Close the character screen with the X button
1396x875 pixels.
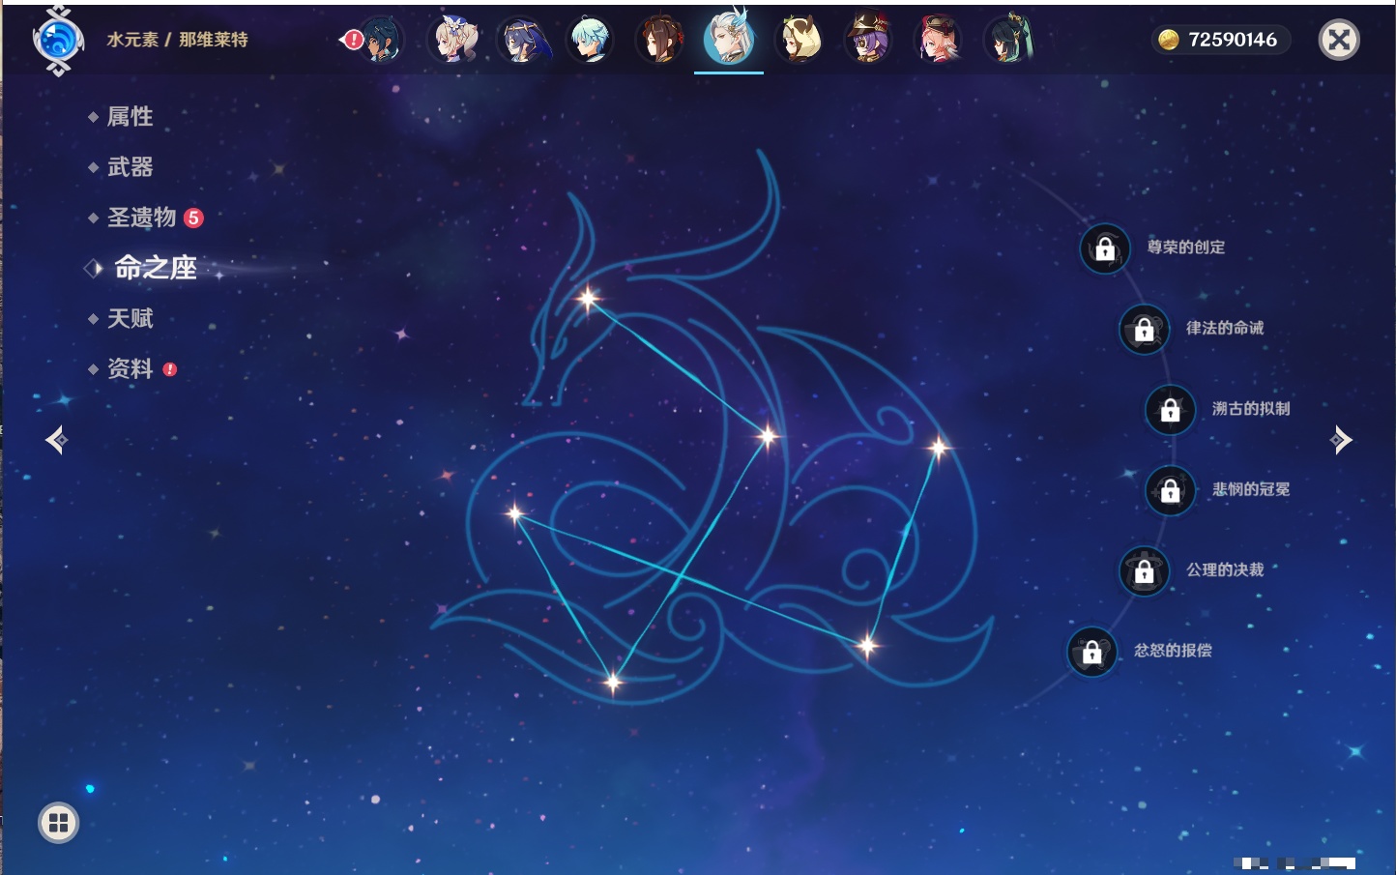point(1339,40)
